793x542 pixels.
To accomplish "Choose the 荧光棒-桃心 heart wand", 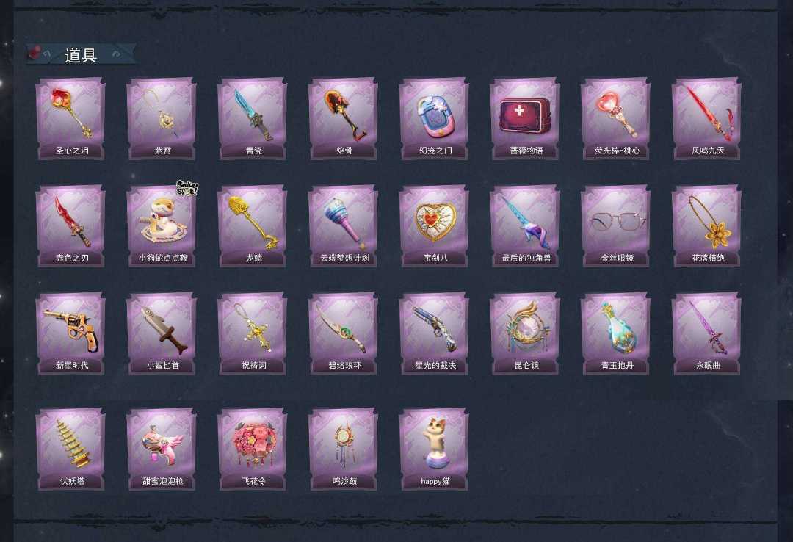I will pyautogui.click(x=615, y=118).
